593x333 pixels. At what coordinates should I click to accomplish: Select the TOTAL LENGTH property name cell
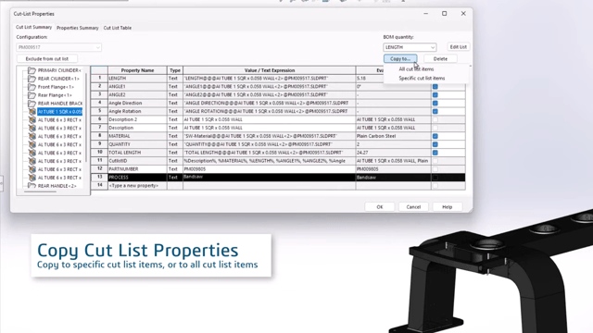click(x=137, y=153)
